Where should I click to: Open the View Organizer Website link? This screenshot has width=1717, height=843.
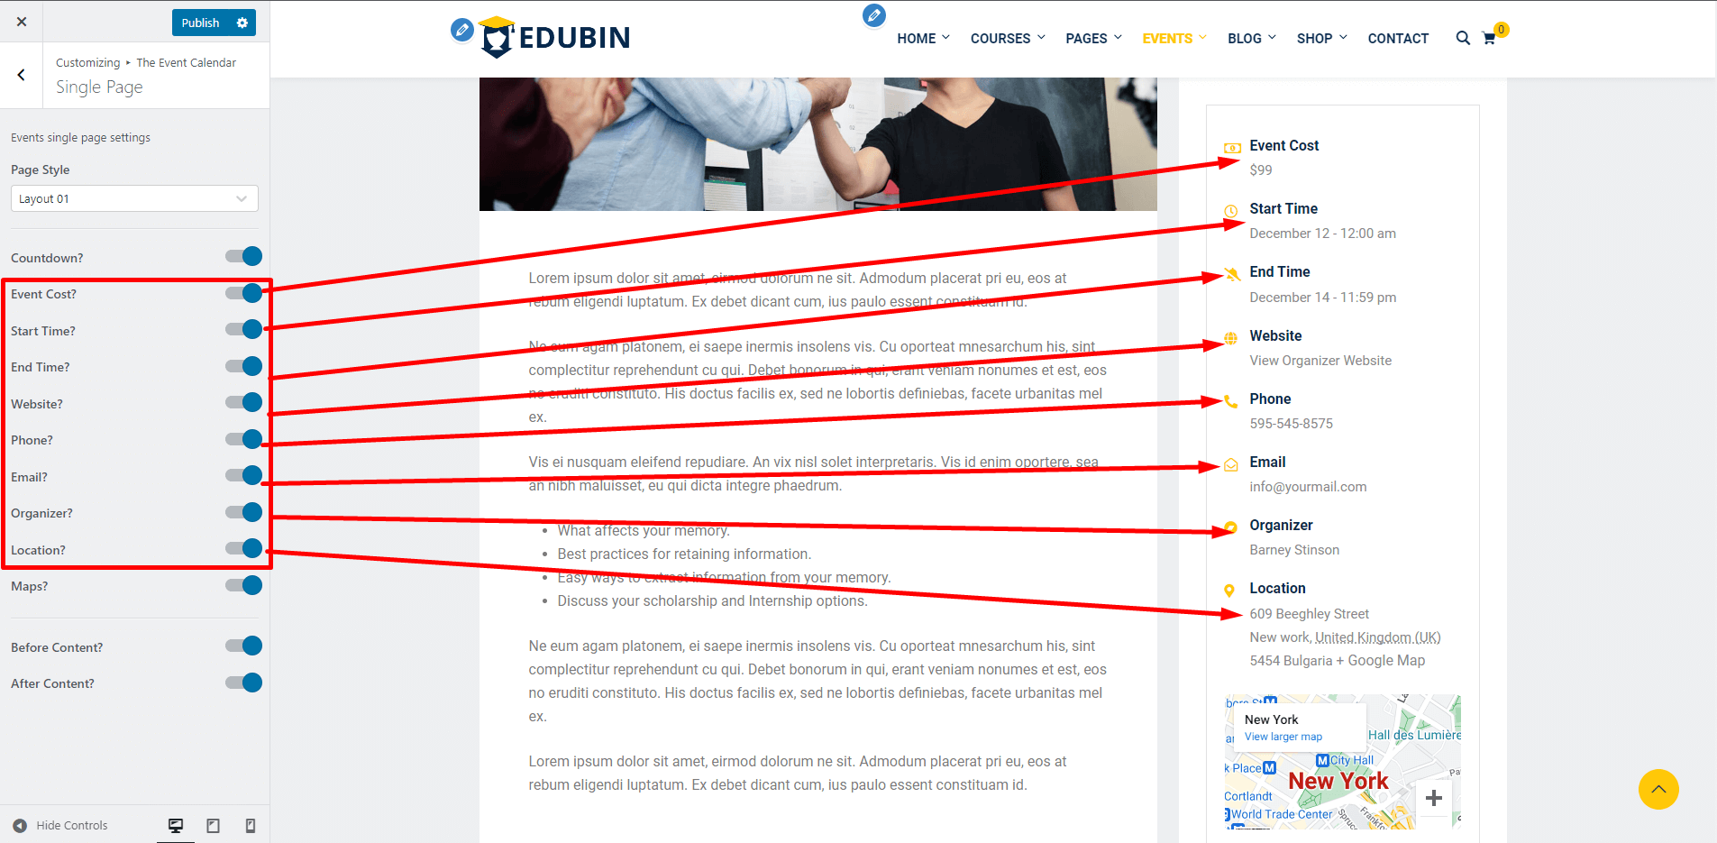(x=1320, y=361)
